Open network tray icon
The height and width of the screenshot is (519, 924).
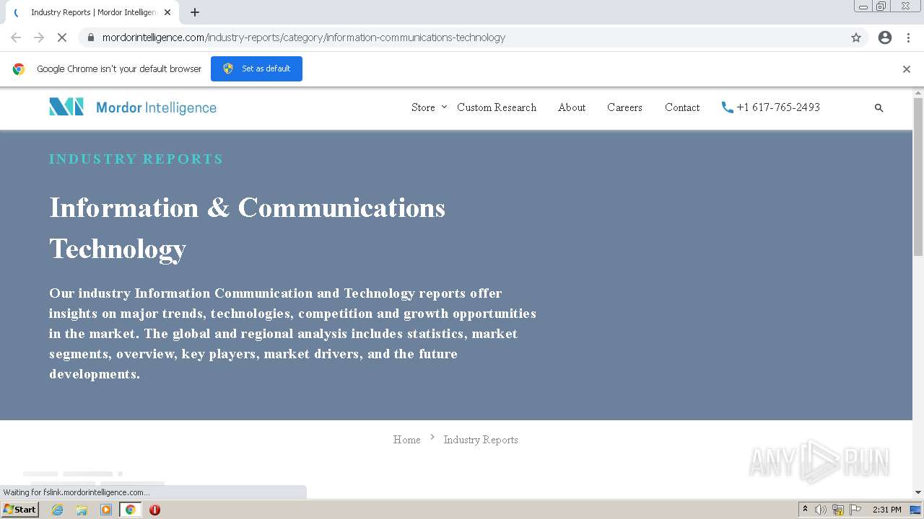click(838, 510)
